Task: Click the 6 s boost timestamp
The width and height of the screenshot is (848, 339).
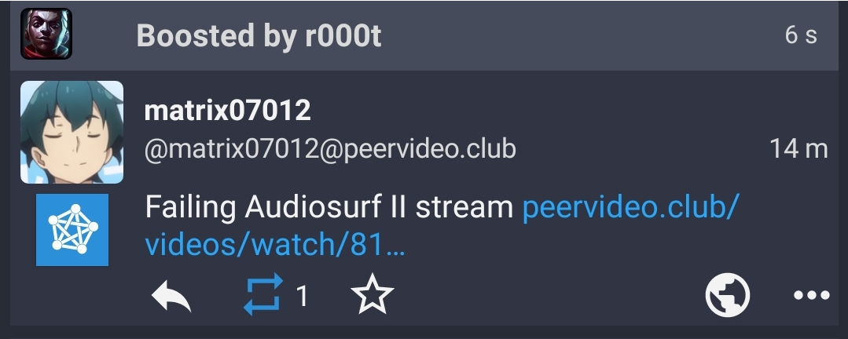Action: [x=801, y=35]
